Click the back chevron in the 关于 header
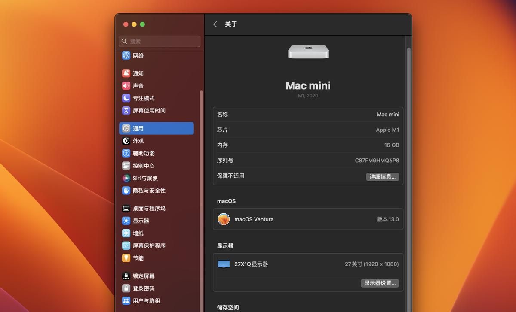This screenshot has height=312, width=516. point(215,24)
